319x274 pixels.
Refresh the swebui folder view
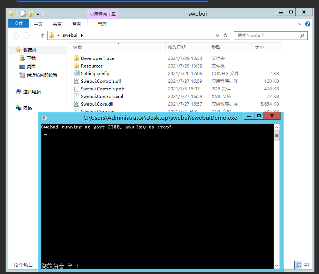click(x=225, y=36)
